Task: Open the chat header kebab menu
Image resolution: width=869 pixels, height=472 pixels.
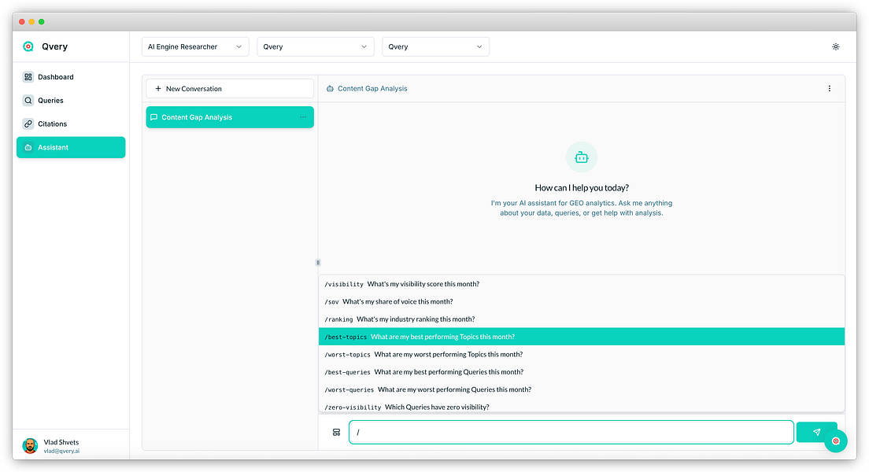Action: [x=830, y=89]
